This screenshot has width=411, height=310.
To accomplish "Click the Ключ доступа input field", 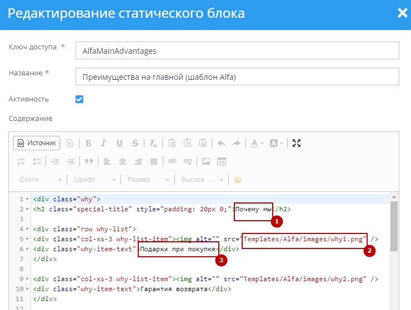I will coord(237,50).
